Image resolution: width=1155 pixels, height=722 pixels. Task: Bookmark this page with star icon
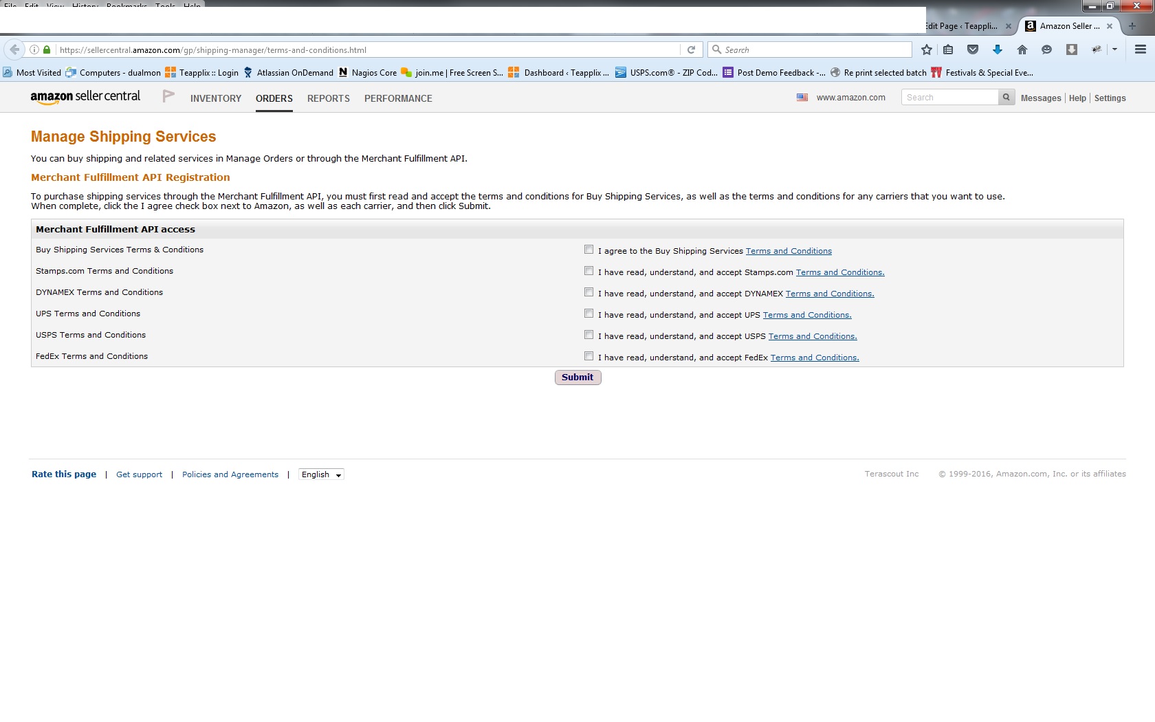coord(927,50)
